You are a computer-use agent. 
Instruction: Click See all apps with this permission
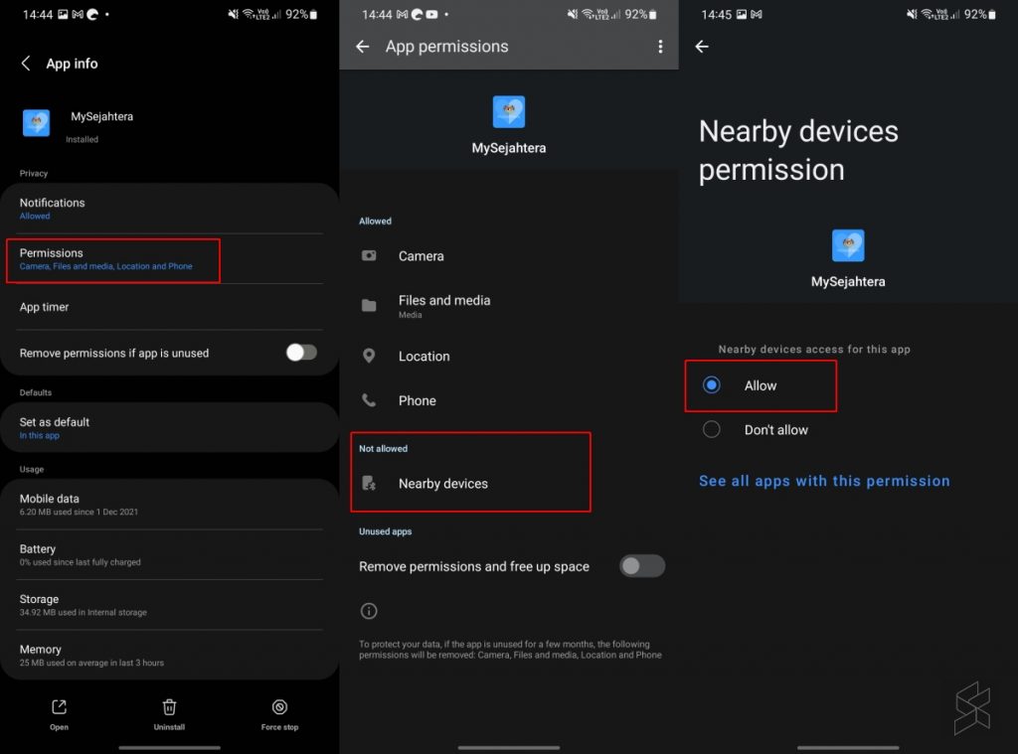tap(824, 481)
